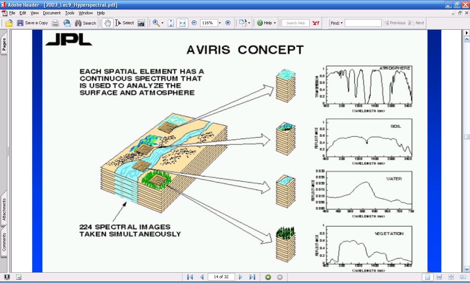
Task: Activate the Select text tool
Action: coord(124,23)
